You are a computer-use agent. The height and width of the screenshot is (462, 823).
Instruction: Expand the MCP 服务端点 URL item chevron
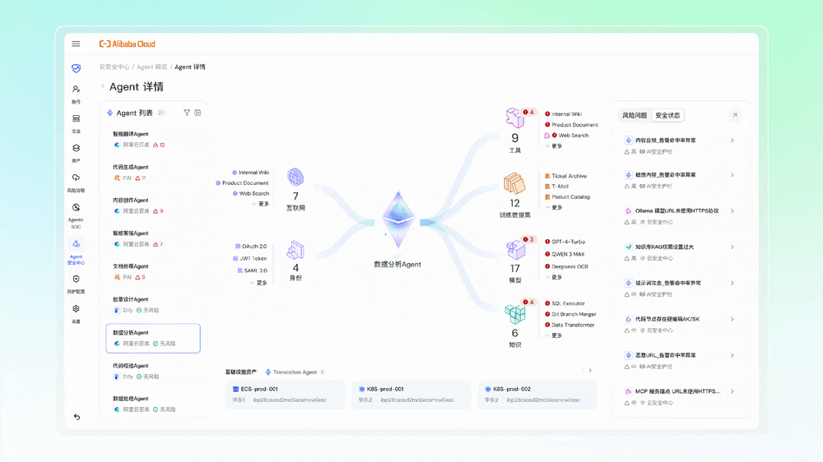pyautogui.click(x=732, y=392)
